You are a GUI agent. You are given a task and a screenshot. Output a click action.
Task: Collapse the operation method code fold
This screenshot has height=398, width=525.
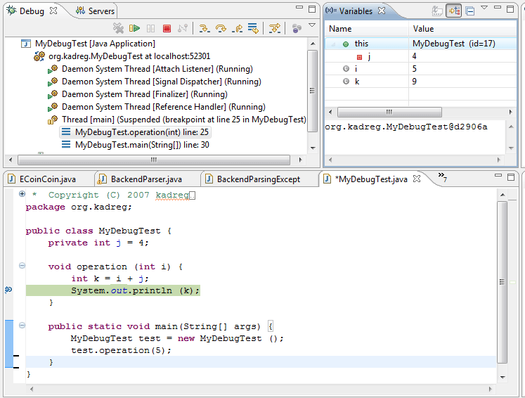click(22, 266)
